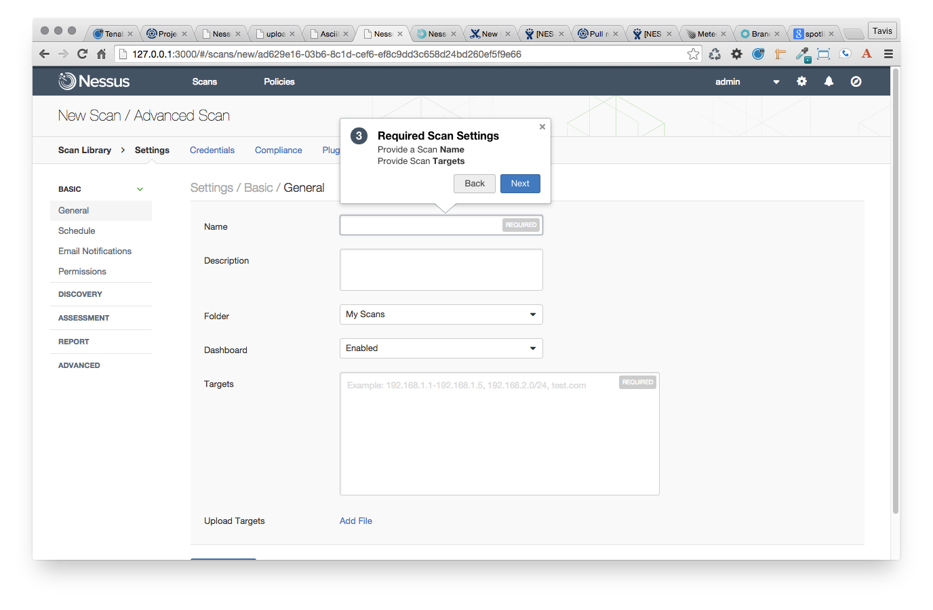Select the Credentials tab

(212, 150)
